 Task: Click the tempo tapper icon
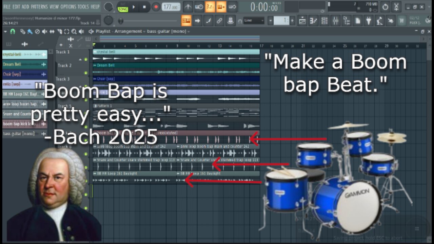[x=380, y=21]
